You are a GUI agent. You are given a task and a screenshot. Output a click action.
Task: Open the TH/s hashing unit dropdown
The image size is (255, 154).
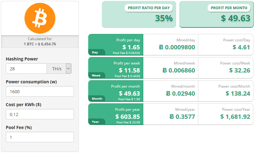59,69
